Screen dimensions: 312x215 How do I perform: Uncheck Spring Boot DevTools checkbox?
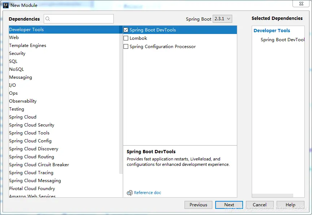coord(126,30)
